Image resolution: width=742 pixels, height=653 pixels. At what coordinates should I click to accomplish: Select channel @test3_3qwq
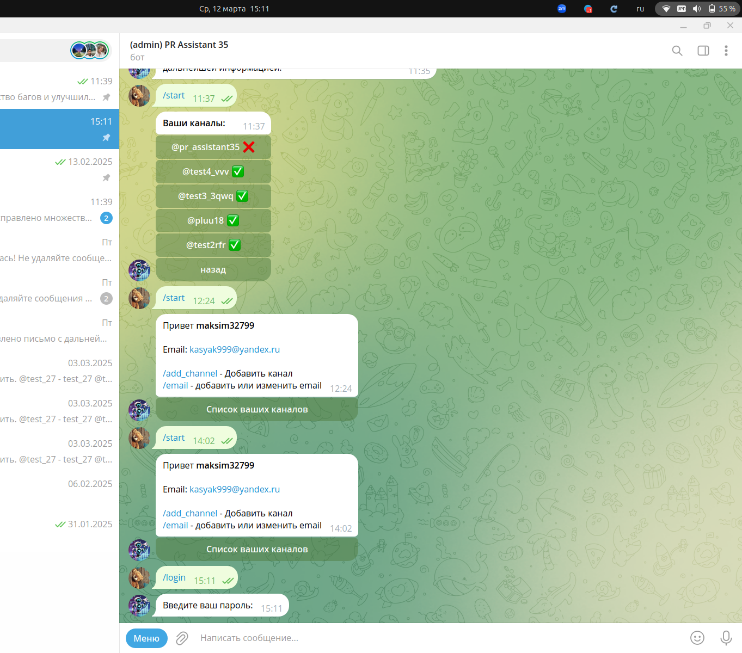coord(213,196)
